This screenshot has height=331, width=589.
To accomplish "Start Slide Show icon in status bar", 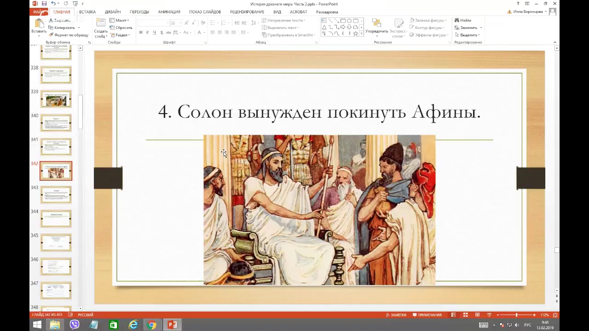I will 489,315.
